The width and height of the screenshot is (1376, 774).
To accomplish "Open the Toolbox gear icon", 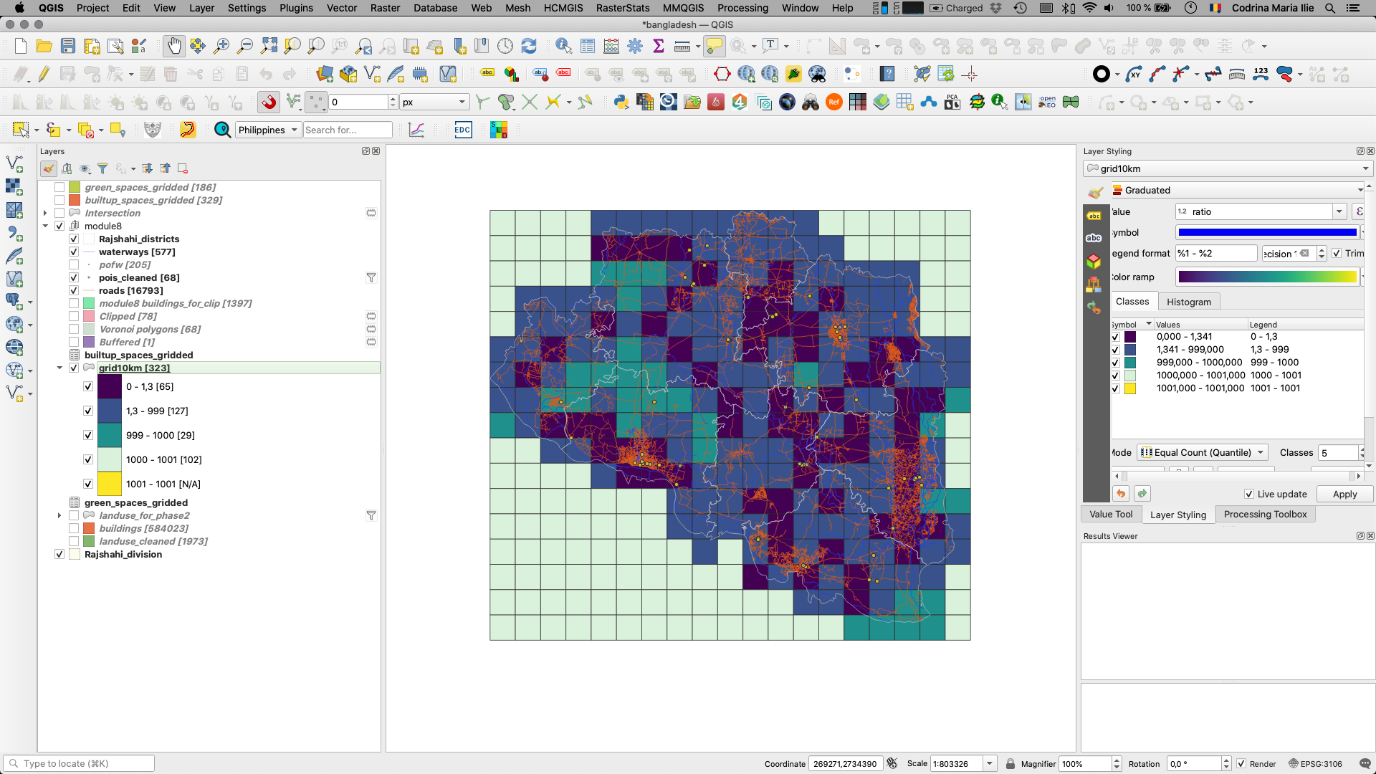I will coord(635,47).
